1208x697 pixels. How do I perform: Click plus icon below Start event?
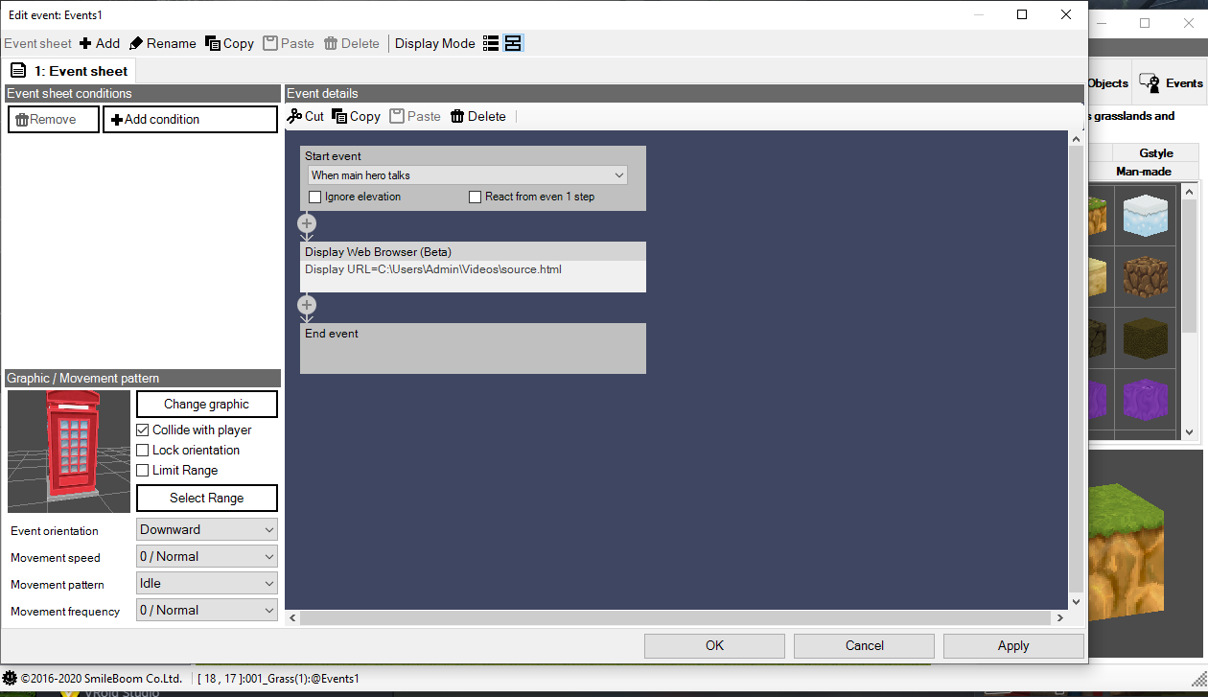point(307,223)
